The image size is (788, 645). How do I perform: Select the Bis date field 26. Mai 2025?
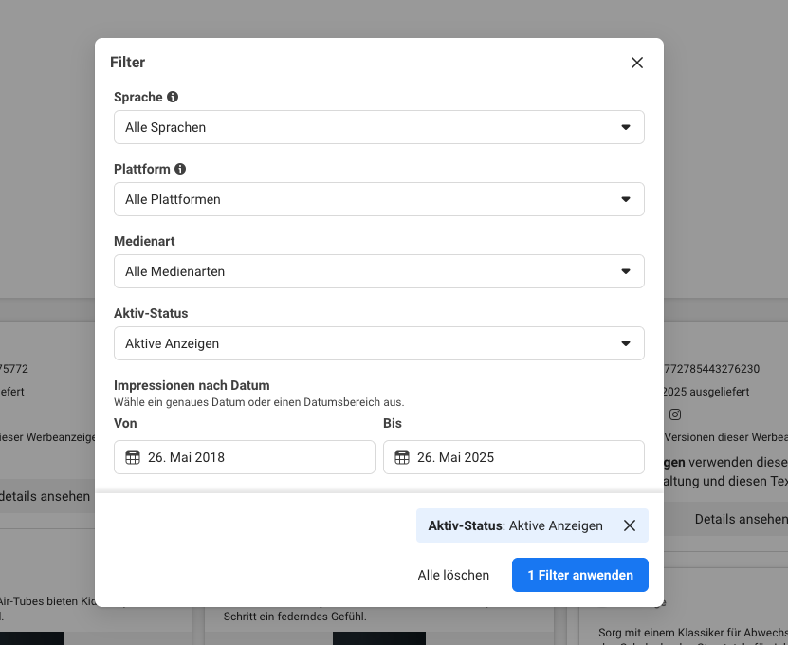(514, 457)
